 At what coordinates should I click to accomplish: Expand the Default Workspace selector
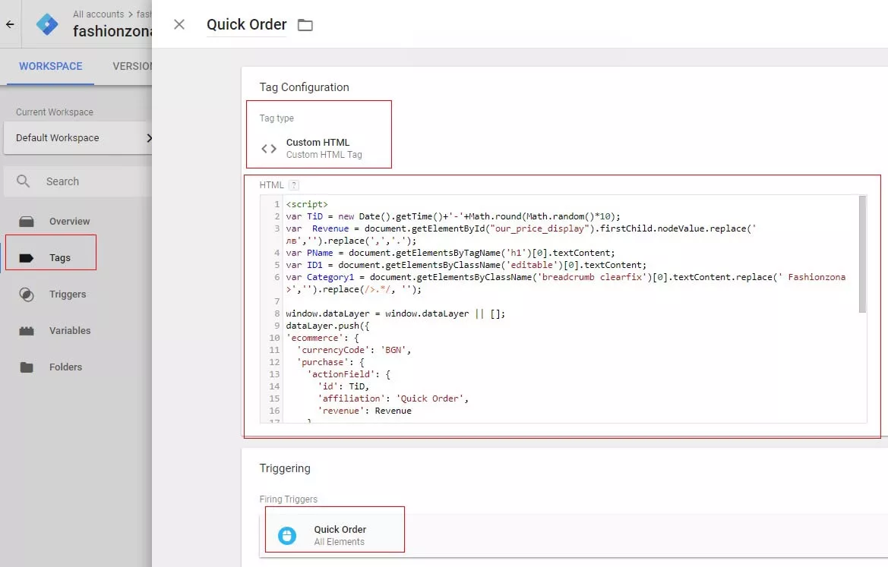[x=78, y=137]
